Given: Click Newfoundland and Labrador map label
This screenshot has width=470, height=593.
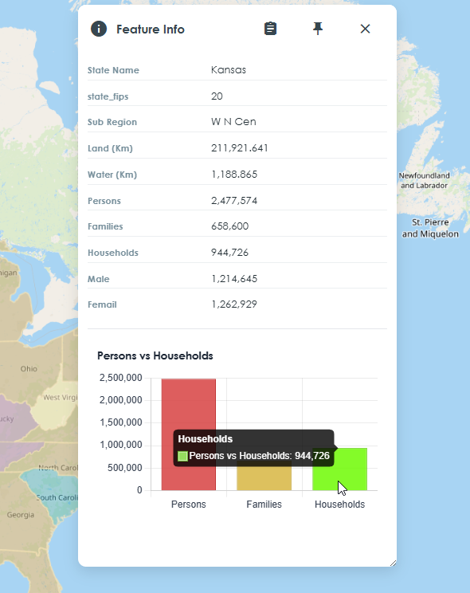Looking at the screenshot, I should (x=425, y=180).
